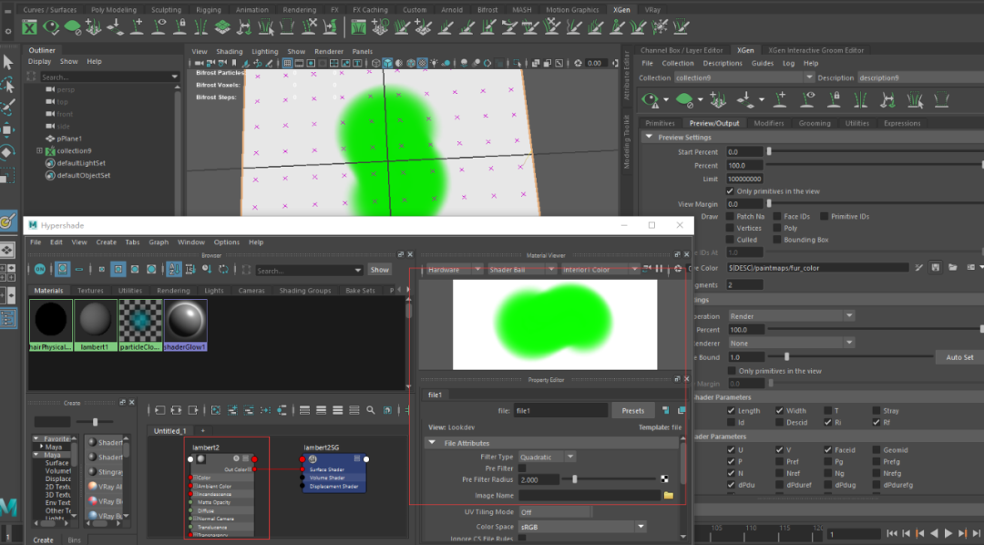
Task: Open the Shader Ball dropdown in Material Viewer
Action: (x=521, y=270)
